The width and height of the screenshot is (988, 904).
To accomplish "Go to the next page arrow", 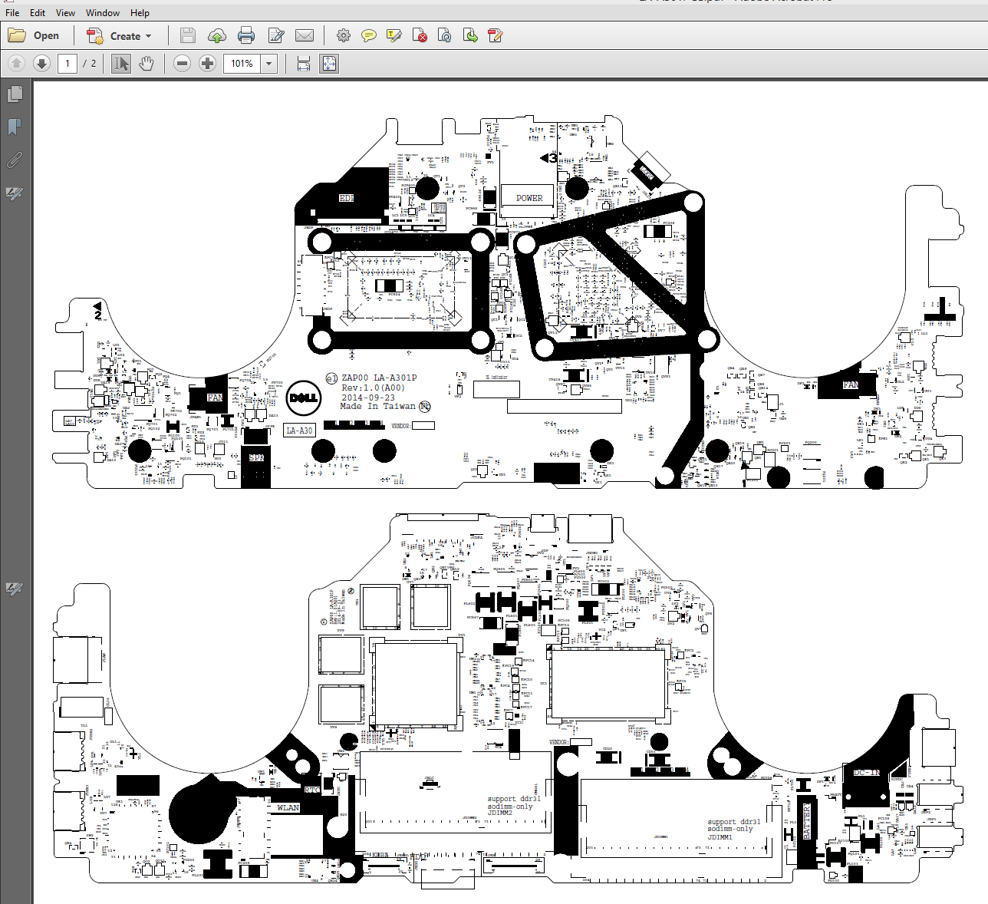I will click(41, 64).
